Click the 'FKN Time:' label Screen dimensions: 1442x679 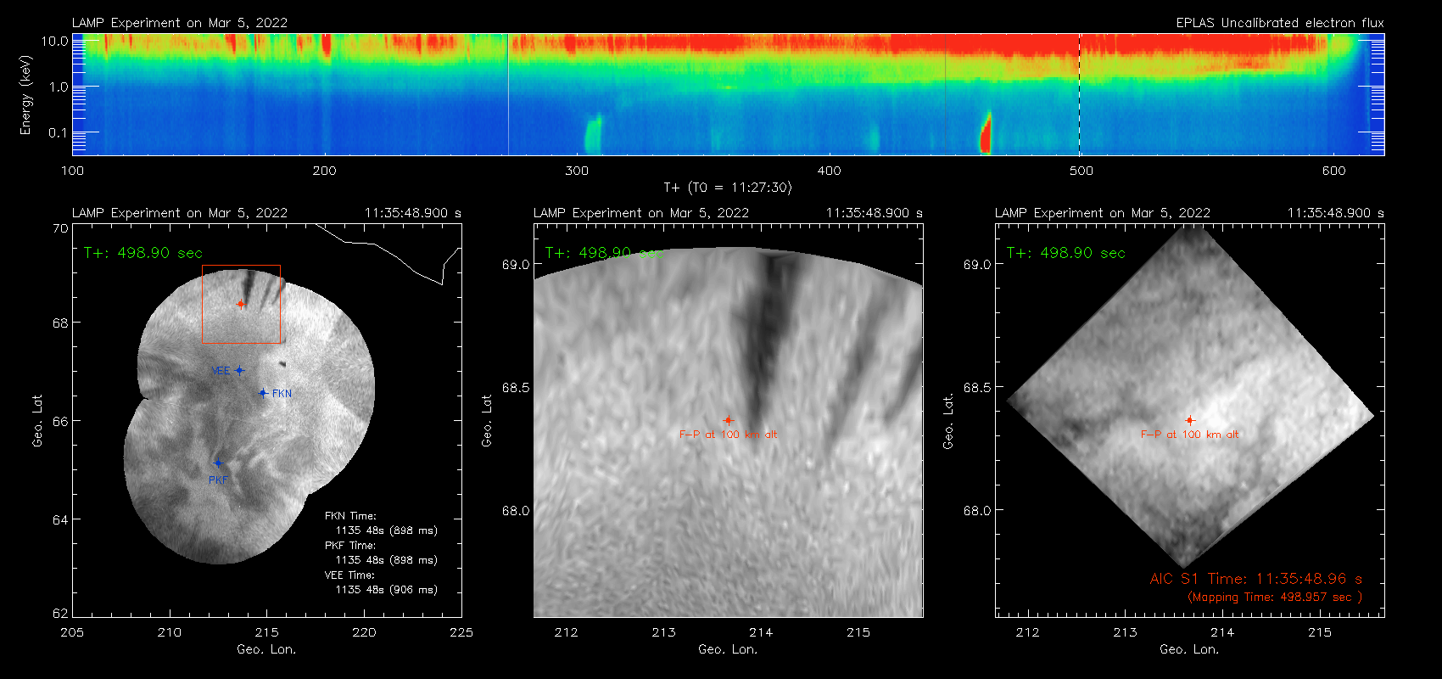350,516
